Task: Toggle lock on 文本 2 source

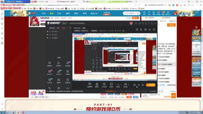Action: (x=50, y=31)
